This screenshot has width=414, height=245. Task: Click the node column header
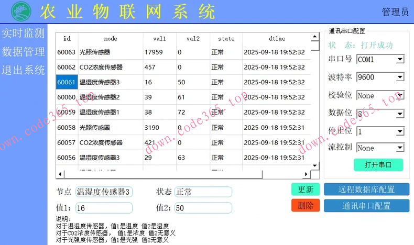(x=111, y=39)
